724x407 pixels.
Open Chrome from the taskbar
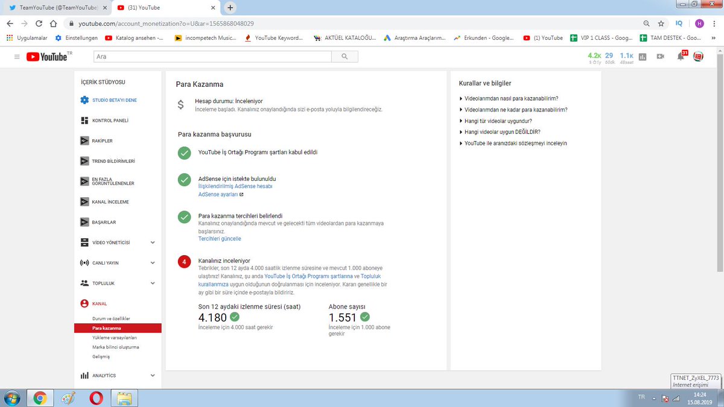coord(40,398)
